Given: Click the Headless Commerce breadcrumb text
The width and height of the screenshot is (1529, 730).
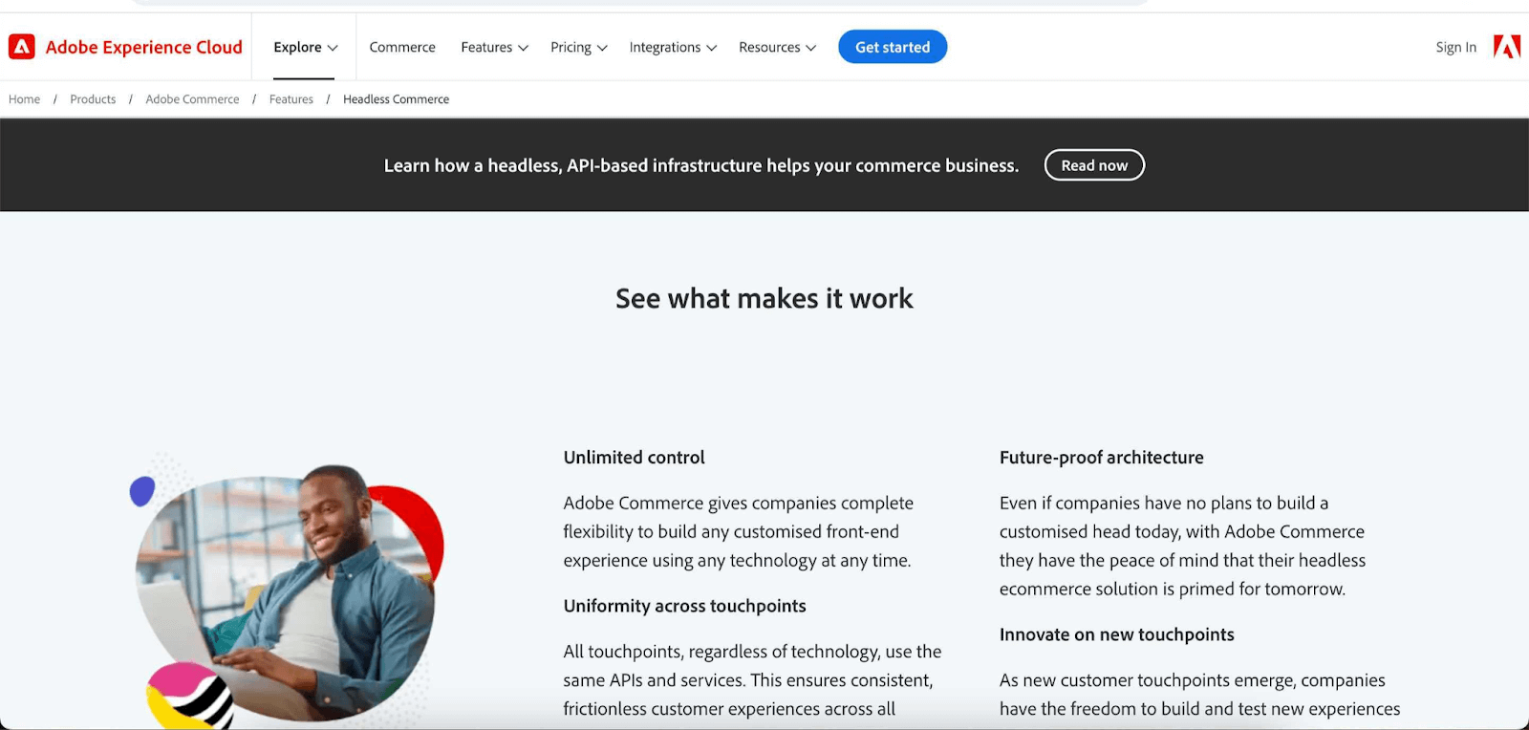Looking at the screenshot, I should point(396,99).
